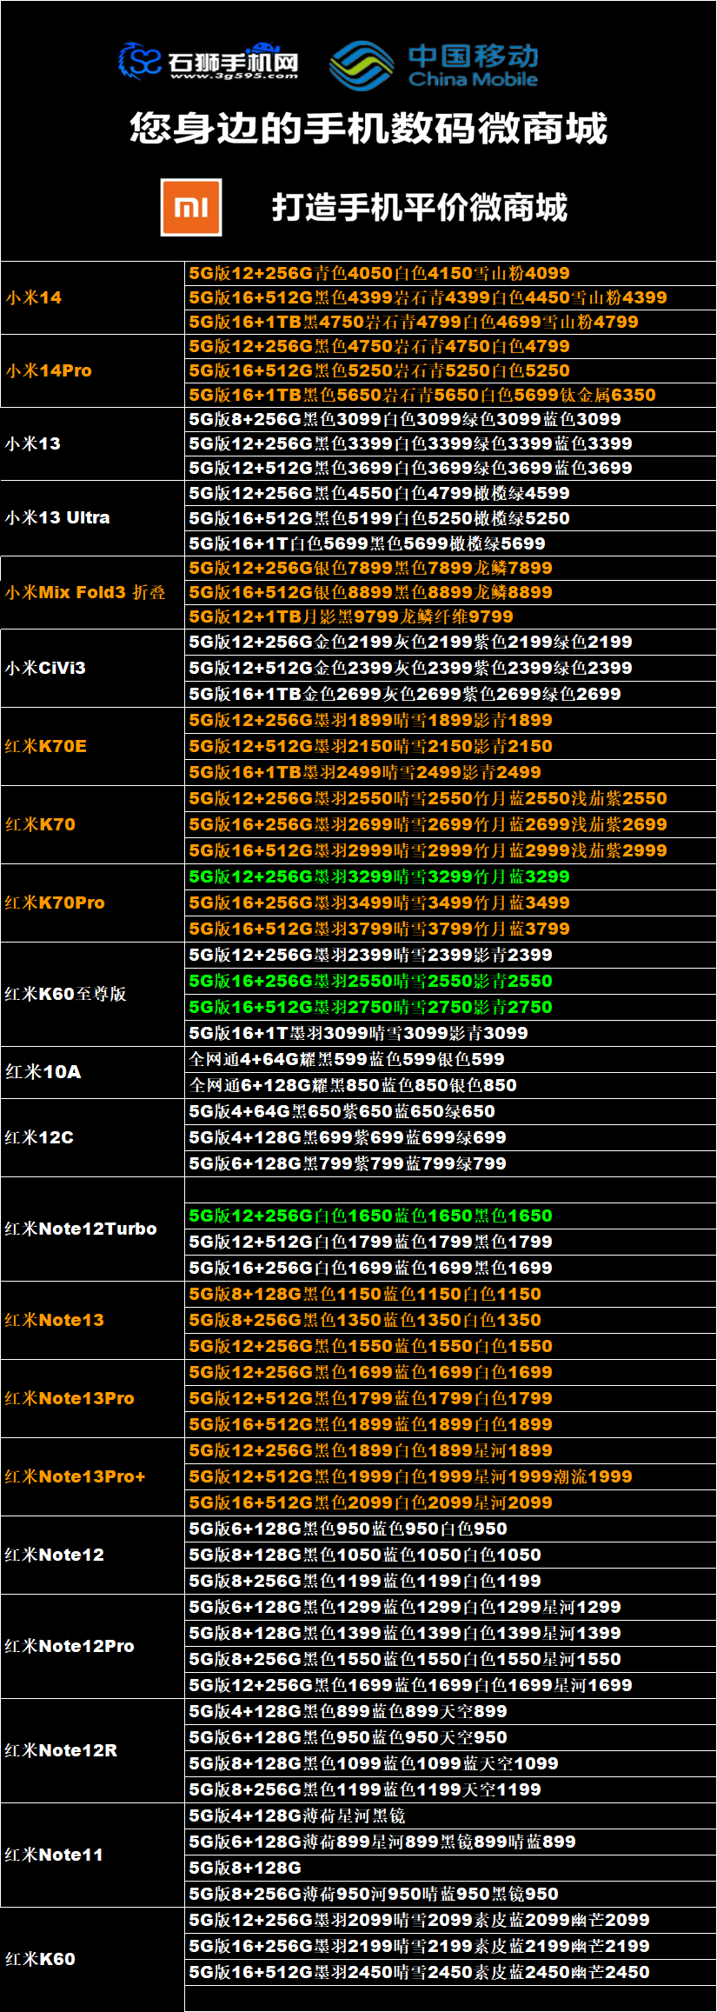Click row 5G版12+256G墨羽2550 浅茄紫2550
The image size is (717, 2012).
coord(450,798)
